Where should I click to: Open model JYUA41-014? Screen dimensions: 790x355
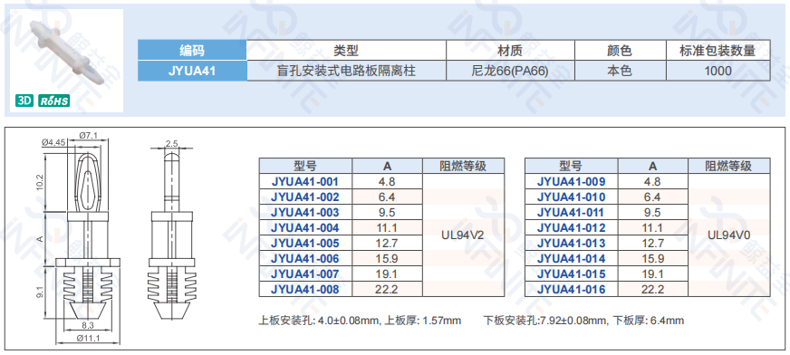tap(572, 259)
